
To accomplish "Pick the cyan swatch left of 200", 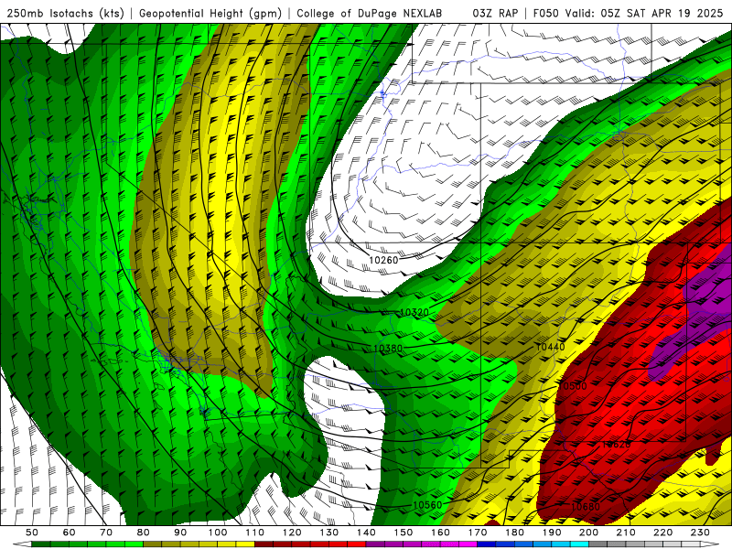I will (579, 544).
